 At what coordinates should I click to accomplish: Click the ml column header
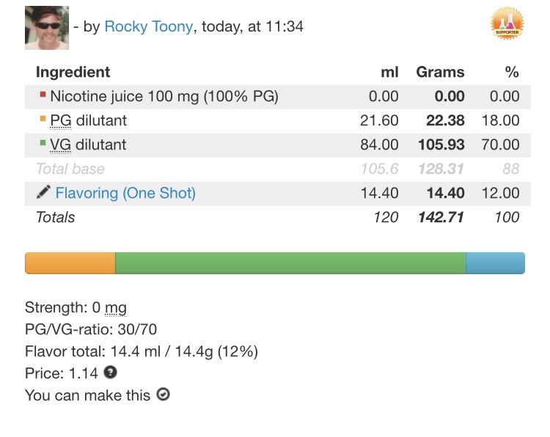[389, 72]
